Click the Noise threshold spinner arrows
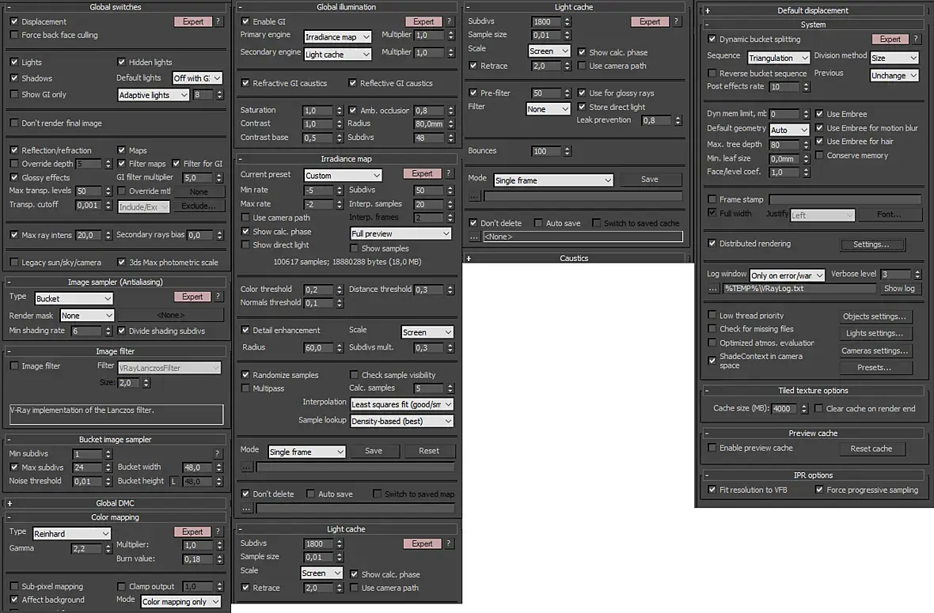Screen dimensions: 934x613 [x=108, y=482]
